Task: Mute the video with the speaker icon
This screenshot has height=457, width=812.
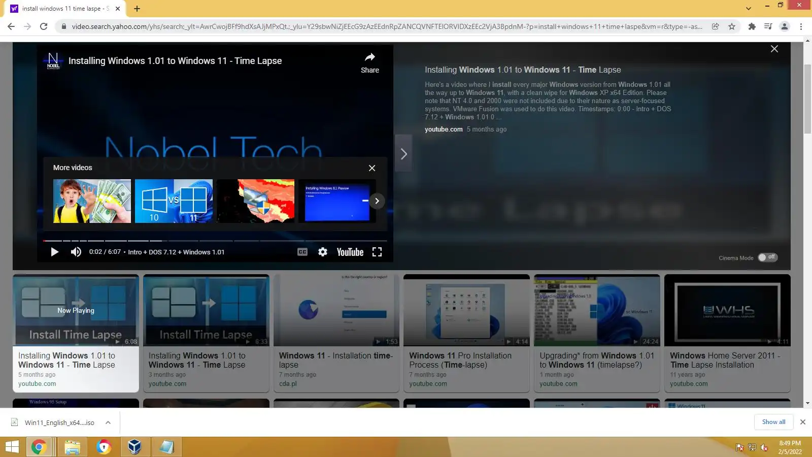Action: click(x=76, y=252)
